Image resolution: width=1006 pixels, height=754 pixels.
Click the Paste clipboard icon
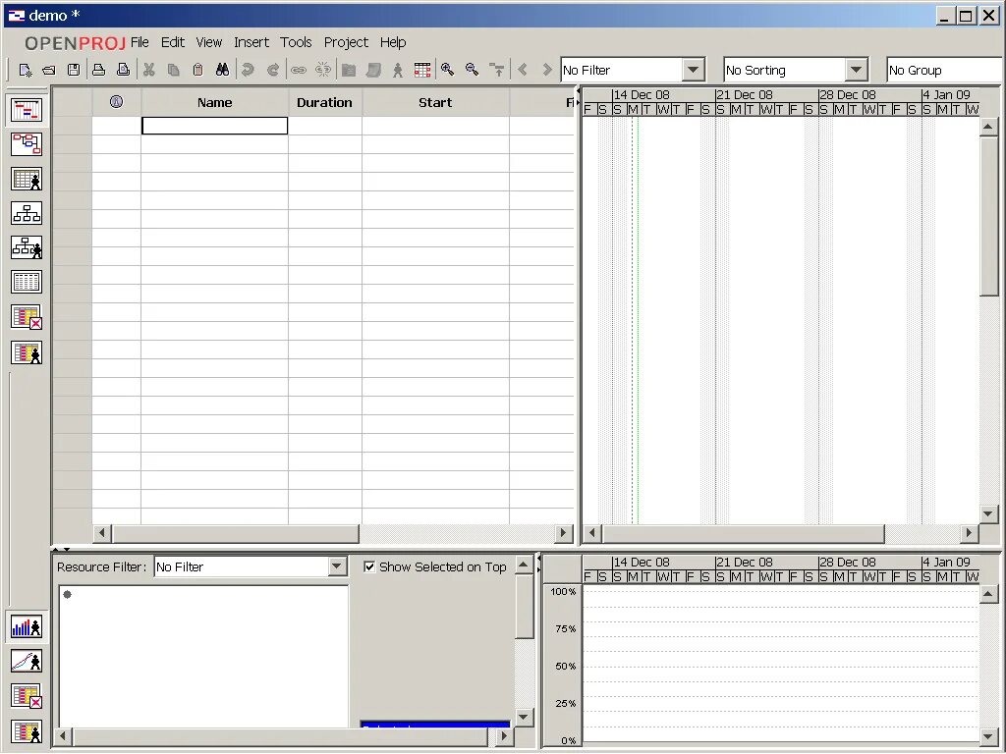tap(197, 70)
